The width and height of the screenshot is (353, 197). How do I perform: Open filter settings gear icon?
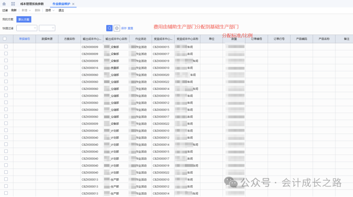click(x=117, y=28)
